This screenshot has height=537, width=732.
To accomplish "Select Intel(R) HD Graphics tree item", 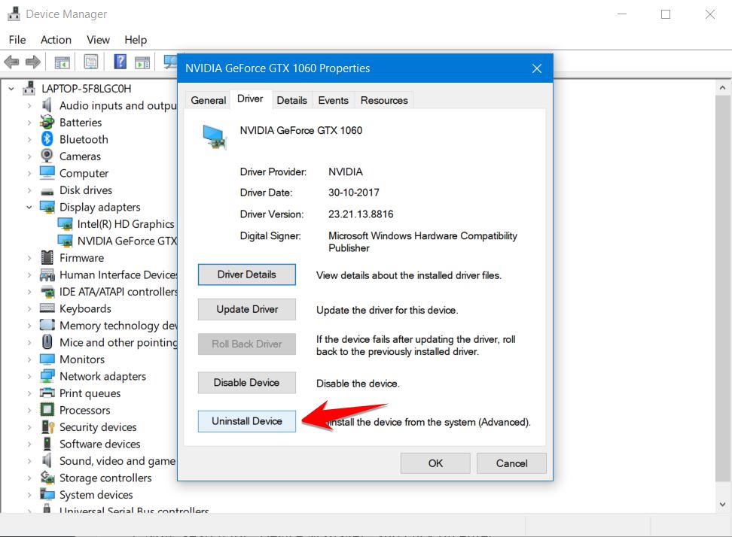I will 117,224.
